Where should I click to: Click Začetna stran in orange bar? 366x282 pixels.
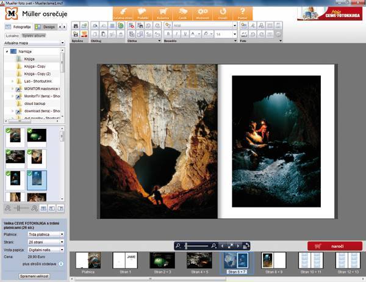[x=123, y=13]
